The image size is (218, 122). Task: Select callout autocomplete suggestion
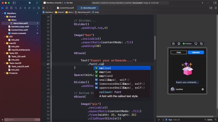pos(122,68)
